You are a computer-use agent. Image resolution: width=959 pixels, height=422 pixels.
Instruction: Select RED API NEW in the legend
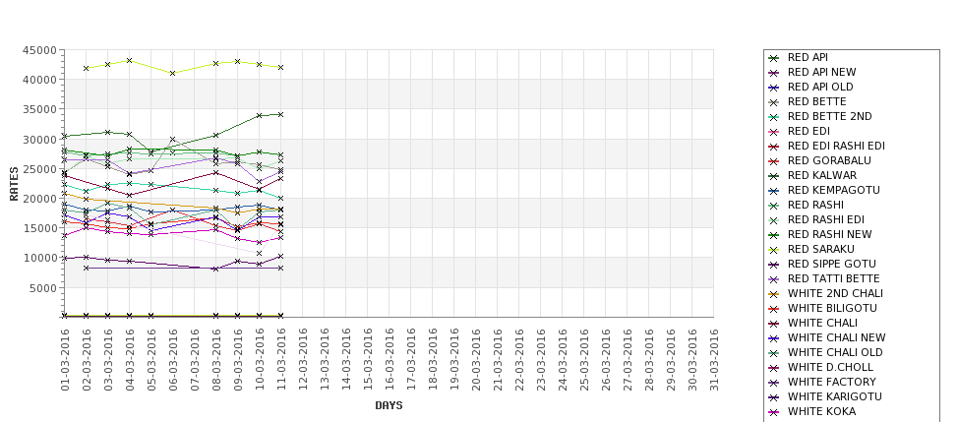821,72
